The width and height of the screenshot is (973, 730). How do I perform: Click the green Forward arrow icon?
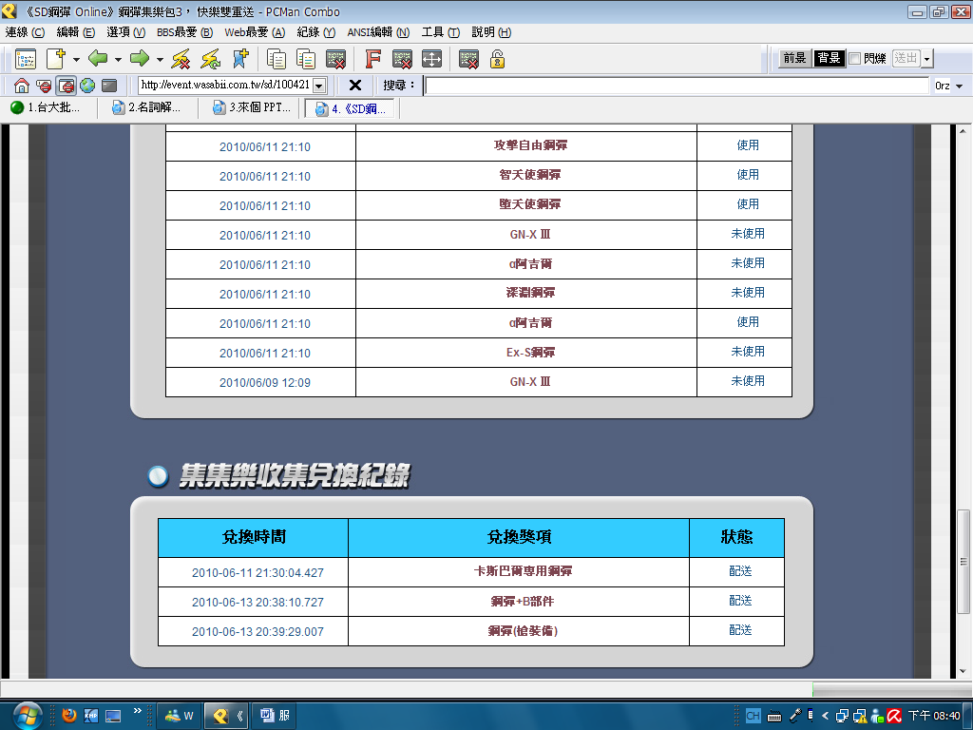pyautogui.click(x=140, y=59)
